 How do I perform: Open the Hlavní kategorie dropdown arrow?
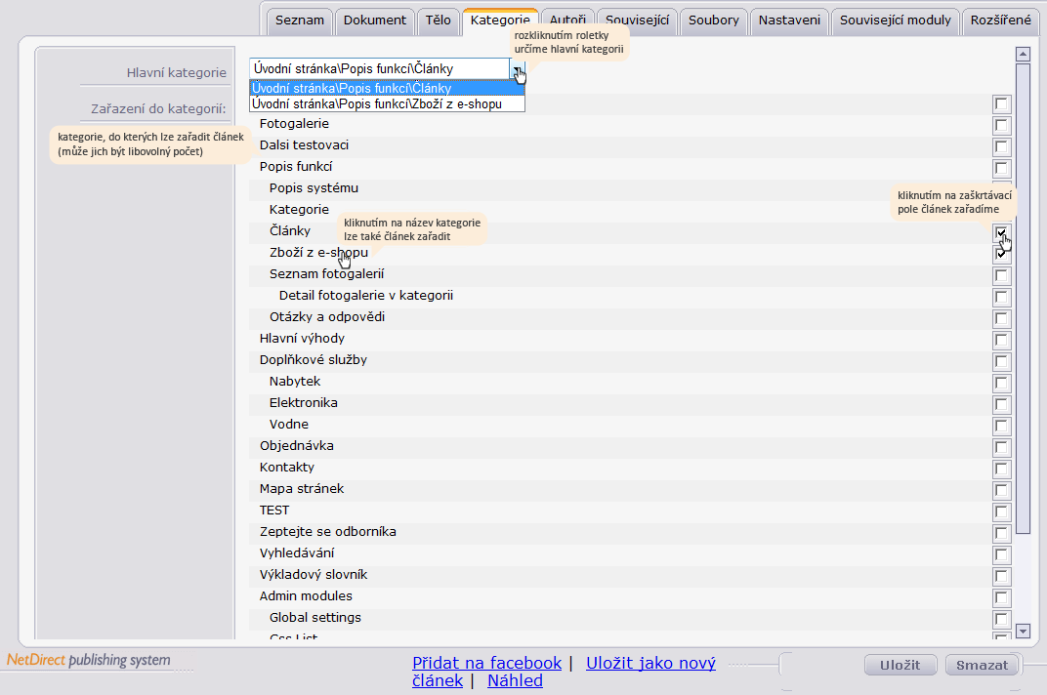pos(518,68)
